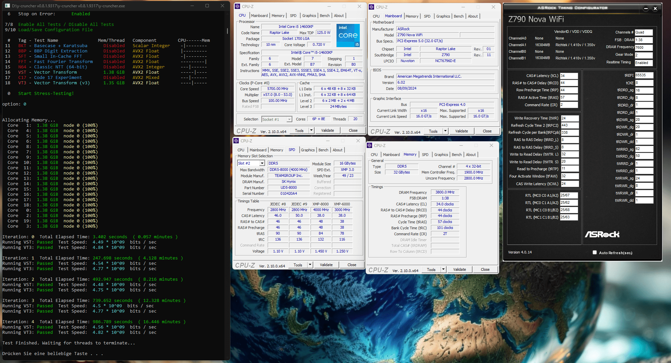671x363 pixels.
Task: Click the Uncore Frequency 2800.0 MHz value
Action: pyautogui.click(x=473, y=178)
